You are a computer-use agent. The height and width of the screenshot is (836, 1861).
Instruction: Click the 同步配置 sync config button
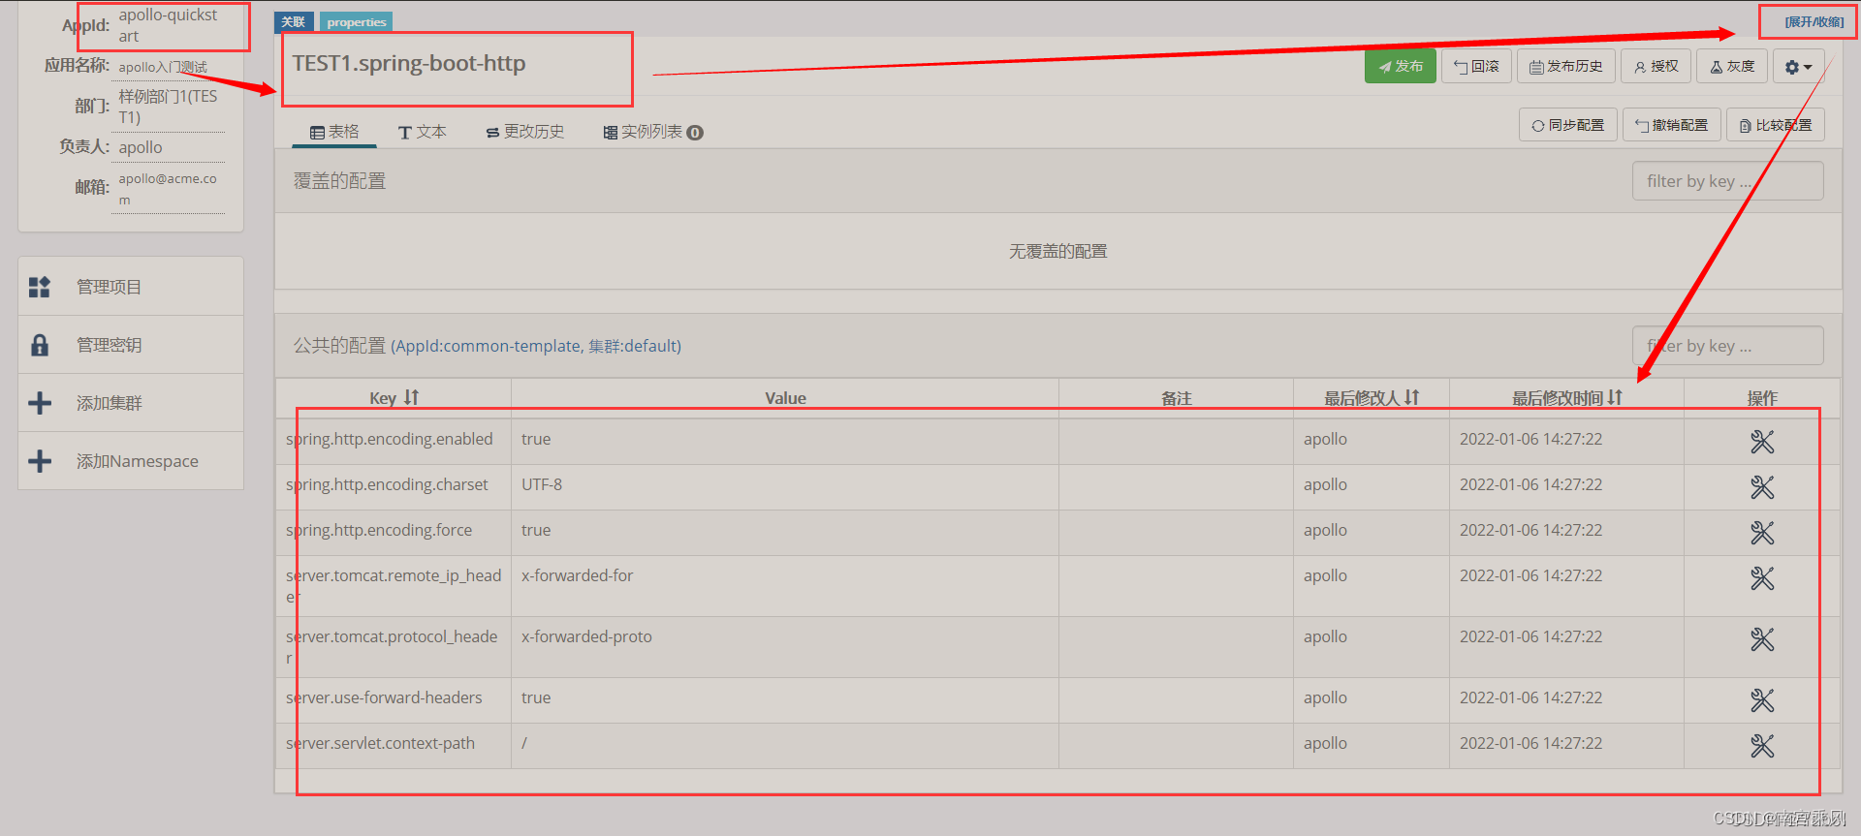point(1567,125)
